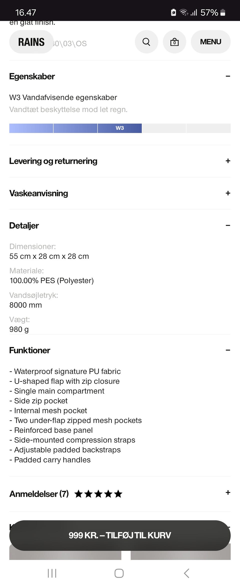This screenshot has width=240, height=588.
Task: Tap right product thumbnail at bottom
Action: pyautogui.click(x=180, y=555)
